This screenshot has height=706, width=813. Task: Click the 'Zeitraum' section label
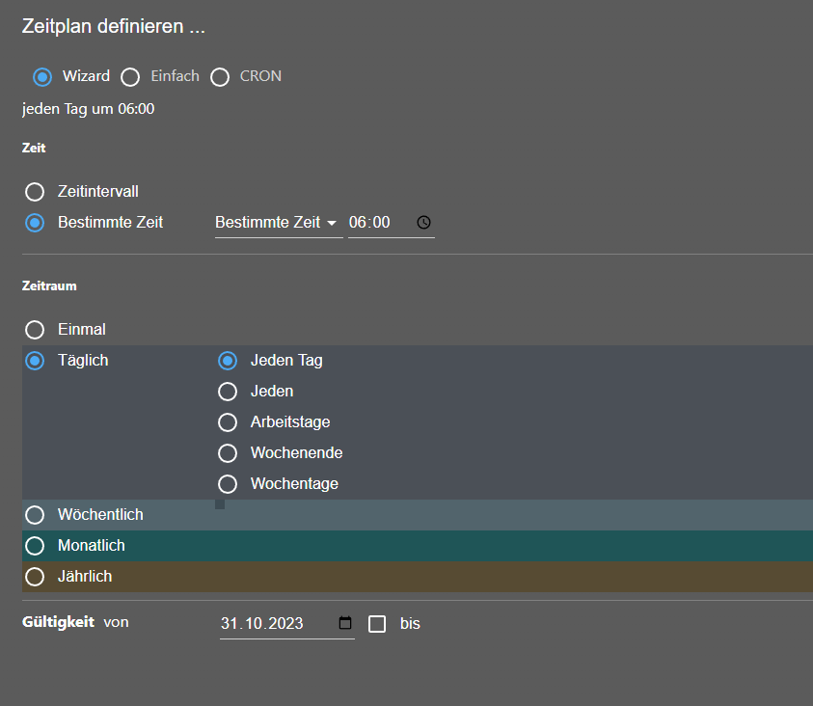click(49, 286)
